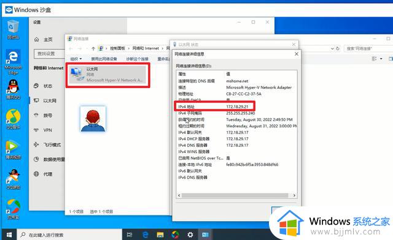Click the horizontal scrollbar's left arrow in details list

[x=179, y=195]
